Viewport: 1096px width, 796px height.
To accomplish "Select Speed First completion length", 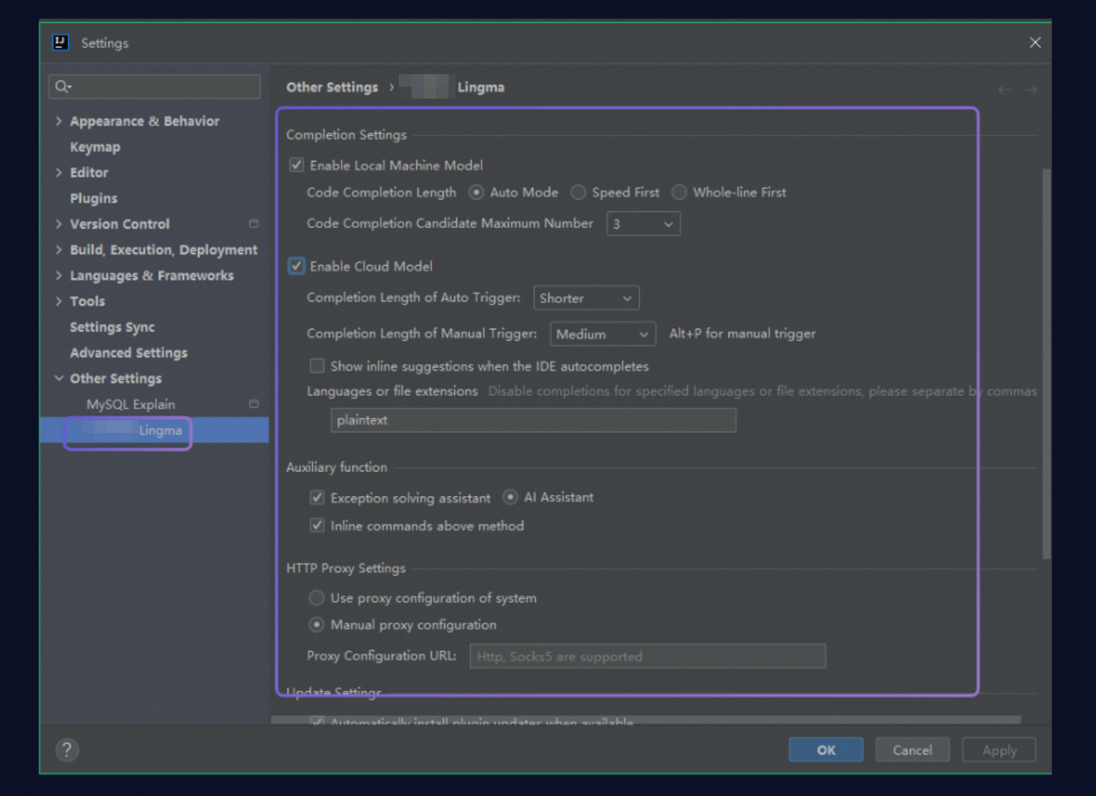I will pos(578,192).
